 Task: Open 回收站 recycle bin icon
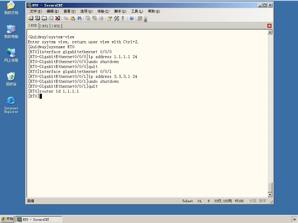(x=11, y=79)
